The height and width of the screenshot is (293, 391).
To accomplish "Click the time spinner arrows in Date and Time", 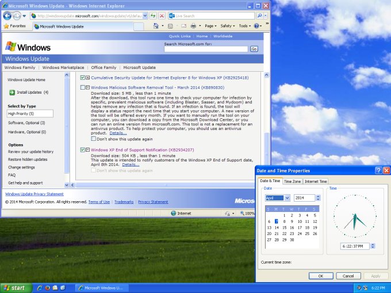I will 373,246.
